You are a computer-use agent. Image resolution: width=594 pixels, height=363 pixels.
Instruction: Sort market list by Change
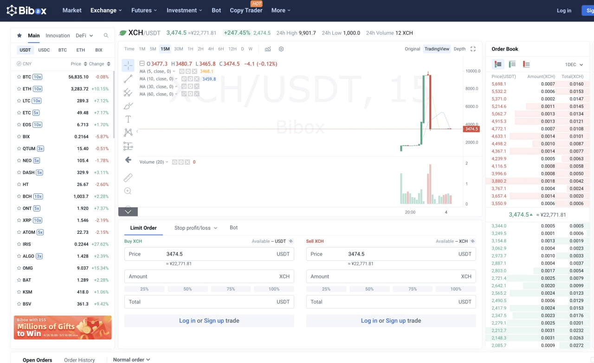(100, 64)
